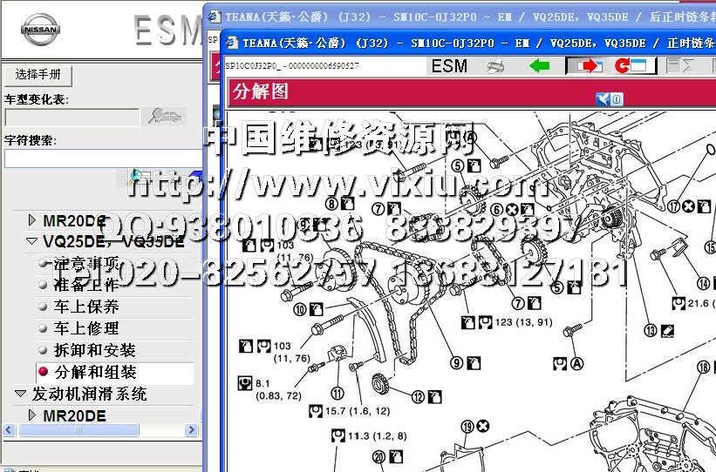Click the 分解图 section header
Screen dimensions: 716x472
tap(472, 91)
